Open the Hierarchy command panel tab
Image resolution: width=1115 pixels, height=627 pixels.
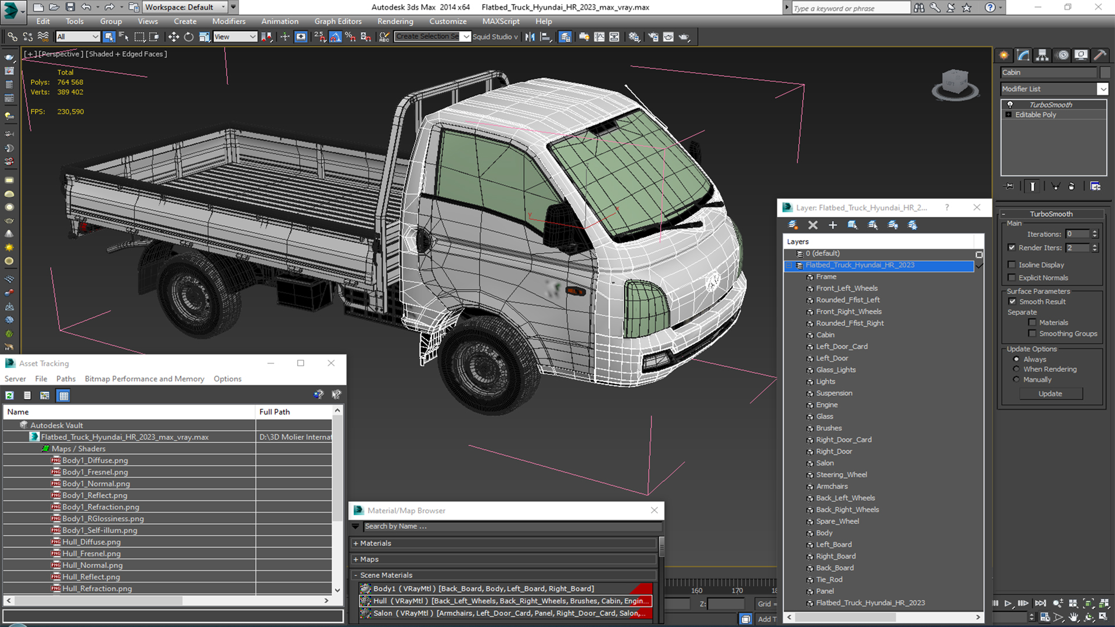pos(1042,55)
